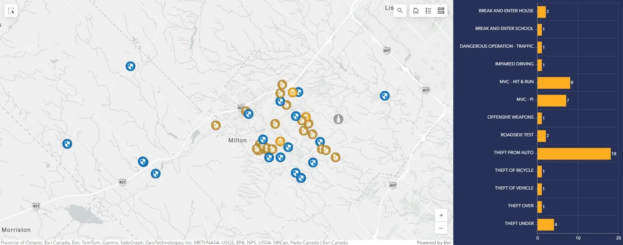Select the blue shield marker near Highway 407 east
Image resolution: width=623 pixels, height=245 pixels.
[385, 96]
